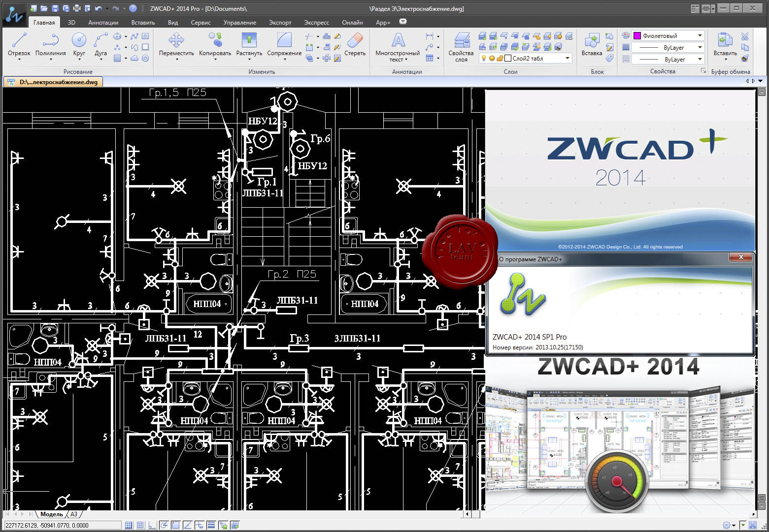Click the ZWCAD application logo button
Screen dimensions: 769x532
tap(14, 15)
